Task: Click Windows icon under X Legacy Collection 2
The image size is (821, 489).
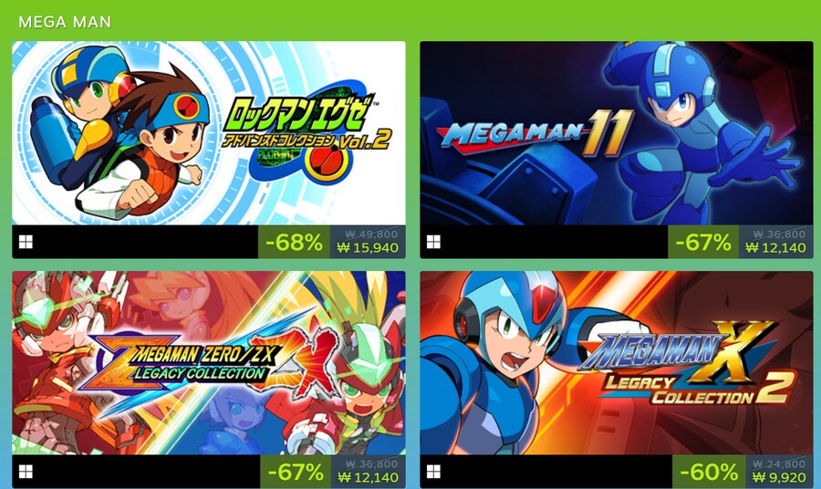Action: click(x=433, y=472)
